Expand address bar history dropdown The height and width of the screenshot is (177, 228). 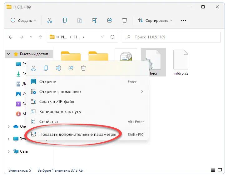[102, 37]
